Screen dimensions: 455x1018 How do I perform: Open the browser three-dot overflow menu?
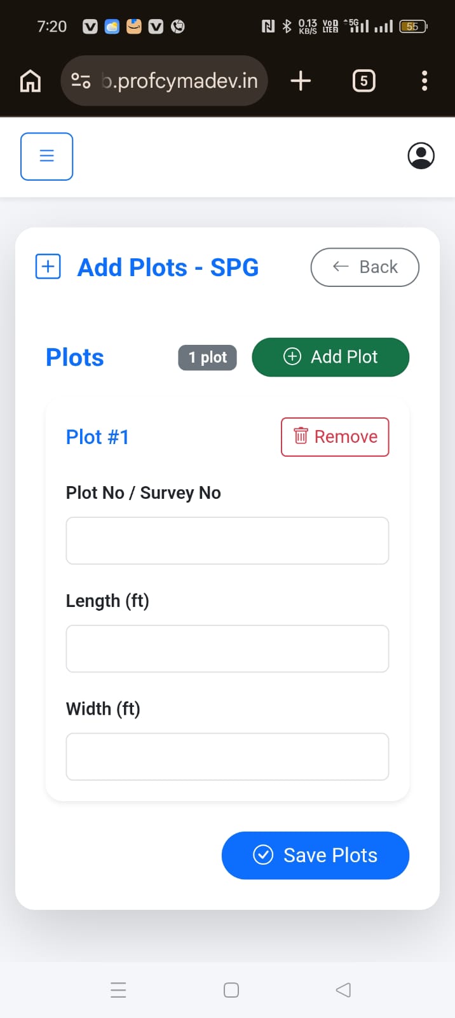pyautogui.click(x=424, y=81)
